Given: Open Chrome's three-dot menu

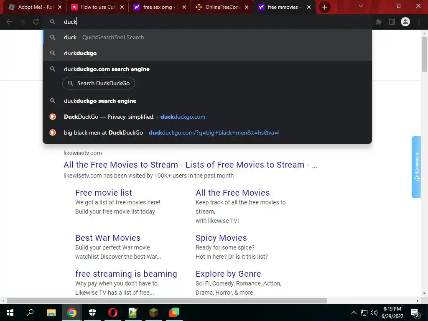Looking at the screenshot, I should 419,22.
